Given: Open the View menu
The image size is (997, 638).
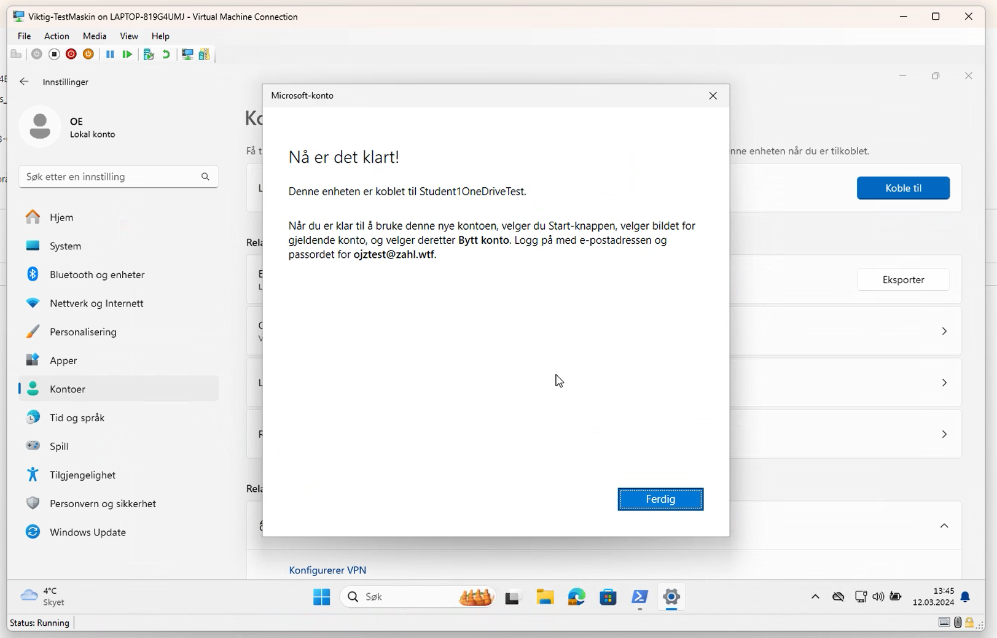Looking at the screenshot, I should (x=129, y=36).
